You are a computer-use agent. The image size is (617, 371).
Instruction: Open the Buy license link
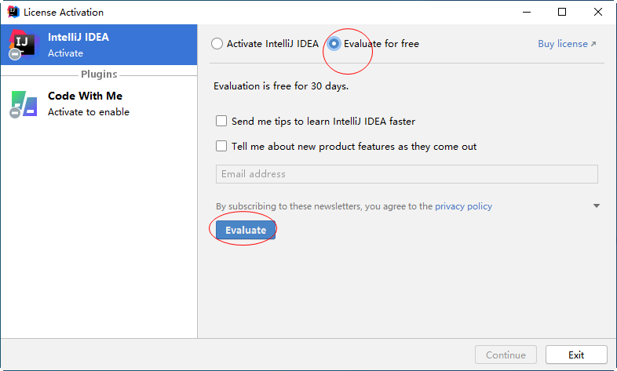pos(567,44)
